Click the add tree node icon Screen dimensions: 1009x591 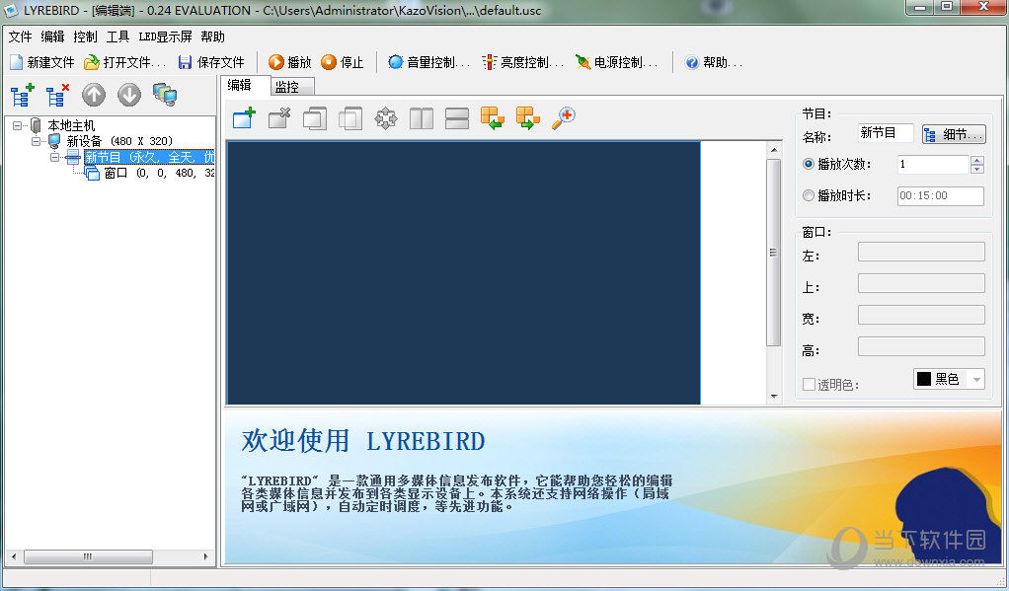[x=22, y=95]
